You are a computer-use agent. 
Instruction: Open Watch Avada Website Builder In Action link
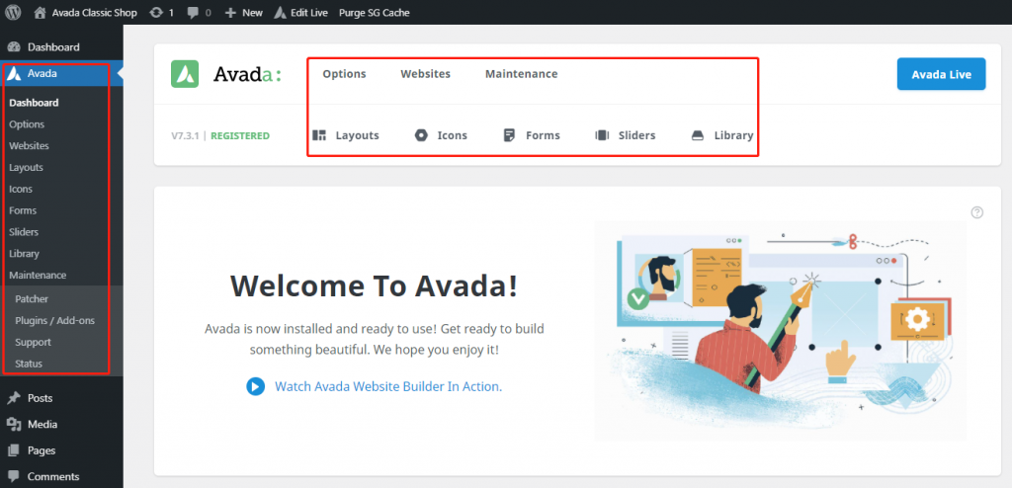click(387, 386)
